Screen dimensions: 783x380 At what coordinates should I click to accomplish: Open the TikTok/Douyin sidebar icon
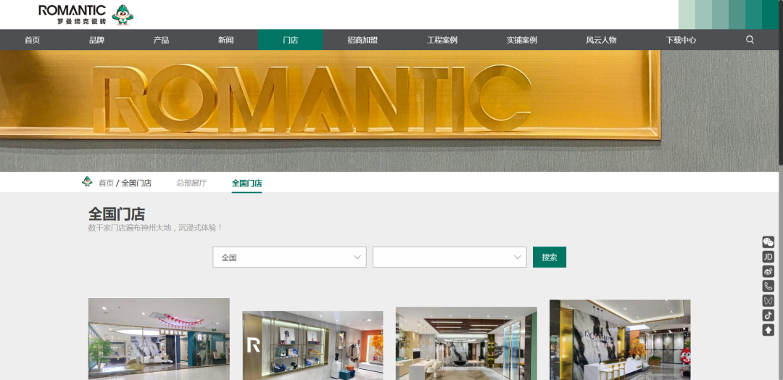point(768,315)
